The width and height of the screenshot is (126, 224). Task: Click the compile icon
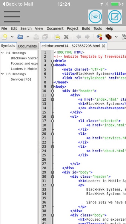point(99,37)
